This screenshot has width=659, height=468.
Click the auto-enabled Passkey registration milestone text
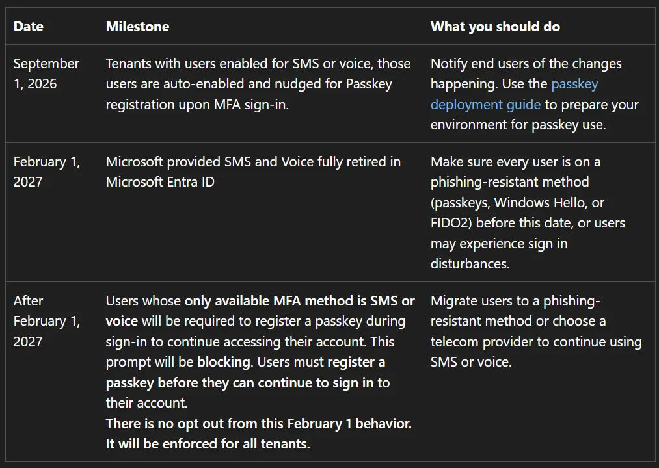click(258, 84)
